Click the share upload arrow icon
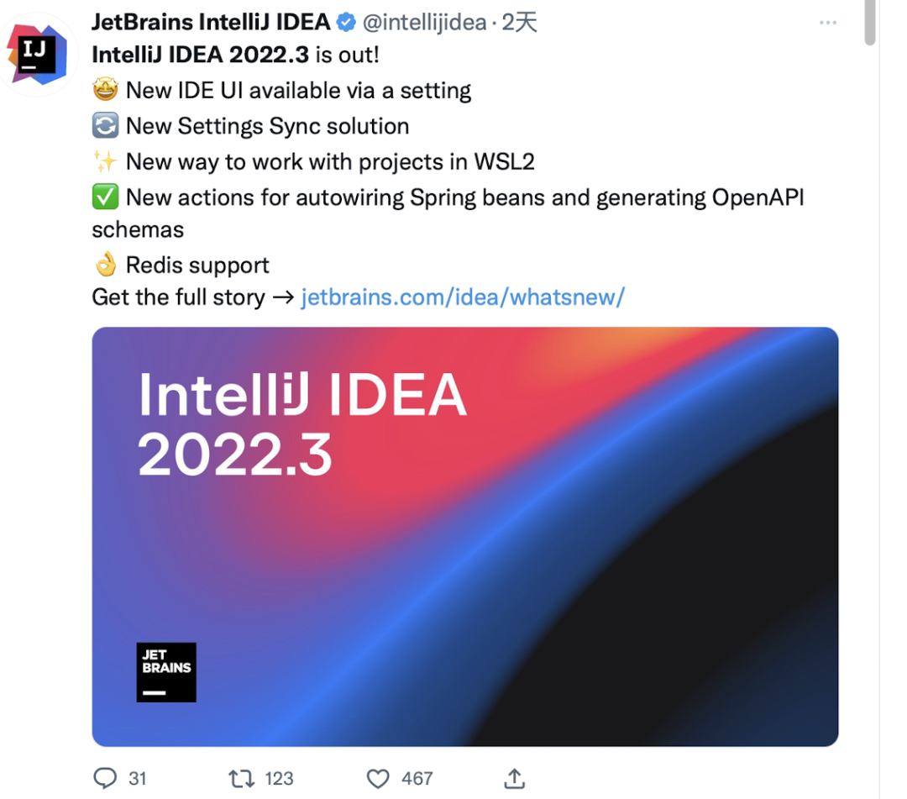This screenshot has width=907, height=799. pyautogui.click(x=514, y=778)
